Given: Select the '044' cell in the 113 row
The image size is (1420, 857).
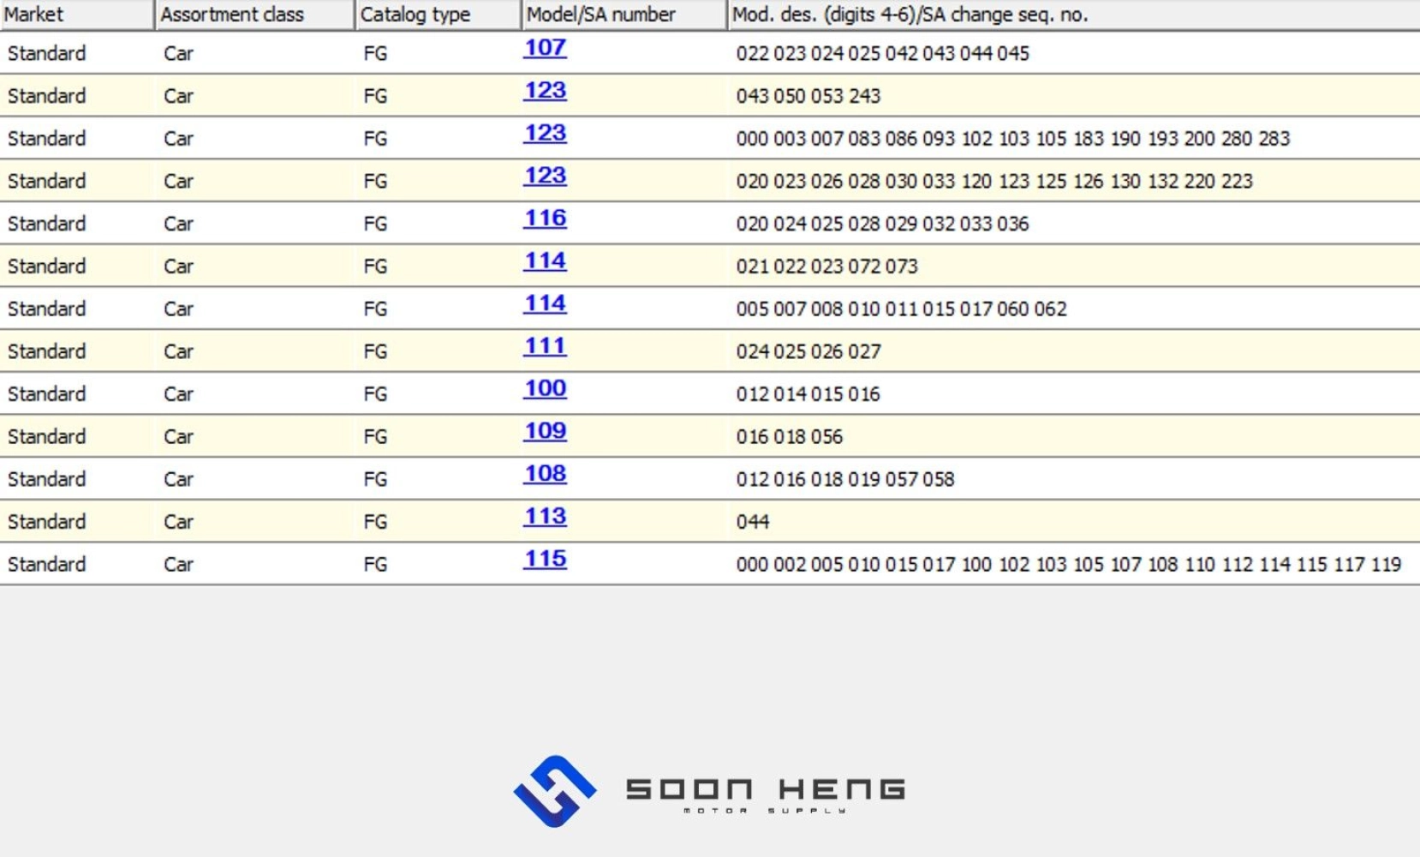Looking at the screenshot, I should (752, 522).
